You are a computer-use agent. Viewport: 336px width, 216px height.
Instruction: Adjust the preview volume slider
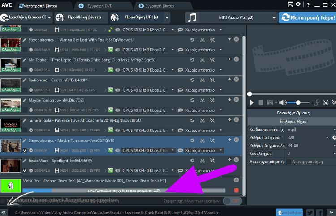[x=298, y=103]
